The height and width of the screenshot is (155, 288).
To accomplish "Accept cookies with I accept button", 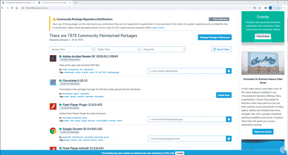I will coord(180,153).
